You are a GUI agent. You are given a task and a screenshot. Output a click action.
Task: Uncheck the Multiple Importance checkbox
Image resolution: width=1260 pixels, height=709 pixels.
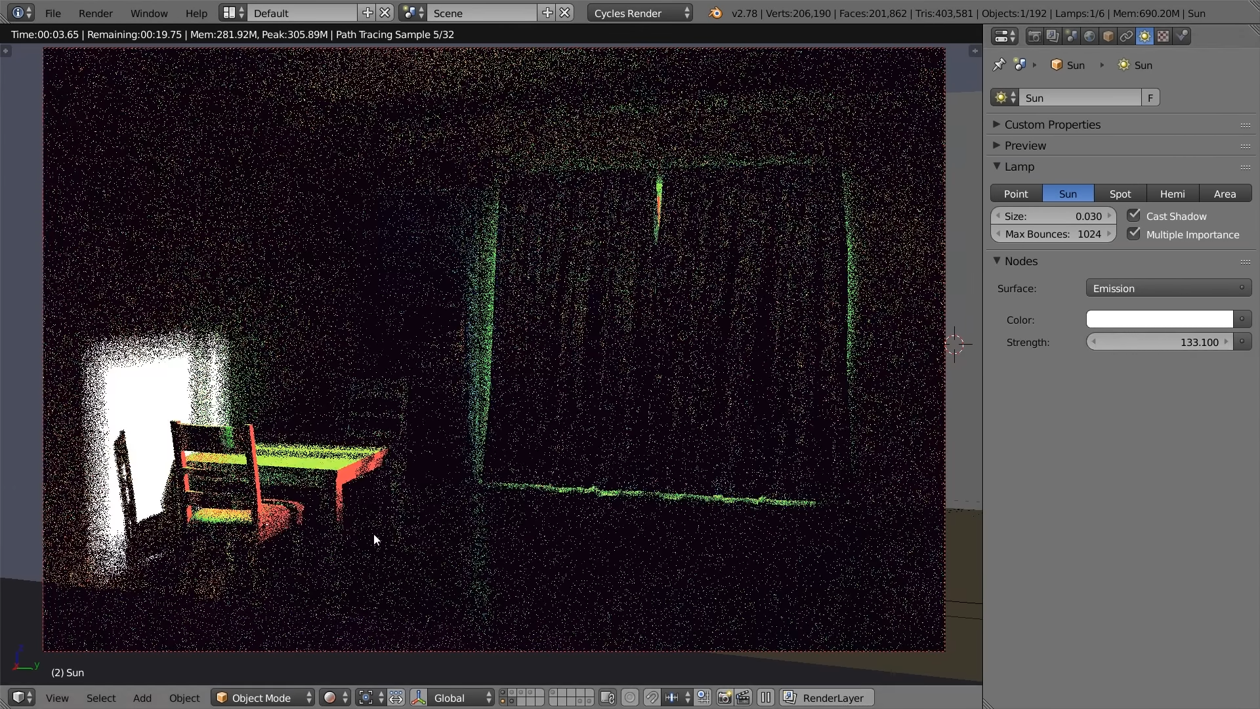1134,234
